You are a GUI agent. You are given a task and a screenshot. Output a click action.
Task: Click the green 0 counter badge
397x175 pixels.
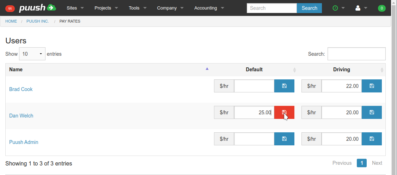381,8
